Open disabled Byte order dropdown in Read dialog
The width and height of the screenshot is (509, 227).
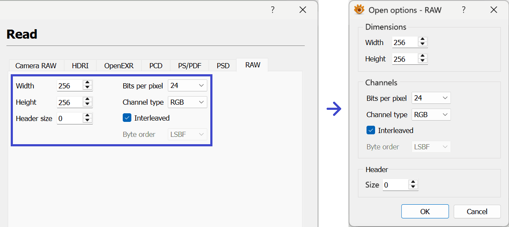point(187,134)
